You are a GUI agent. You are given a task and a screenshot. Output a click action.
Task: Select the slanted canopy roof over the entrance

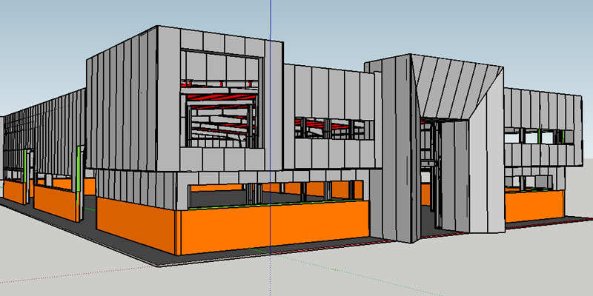click(454, 83)
